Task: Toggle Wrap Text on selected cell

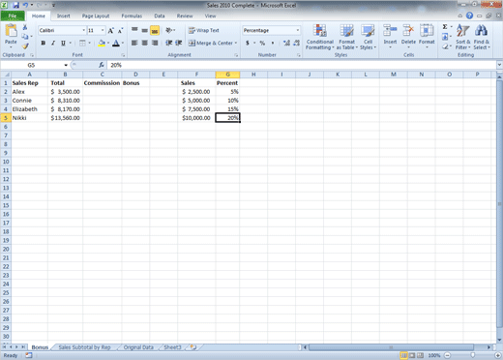Action: pyautogui.click(x=204, y=30)
